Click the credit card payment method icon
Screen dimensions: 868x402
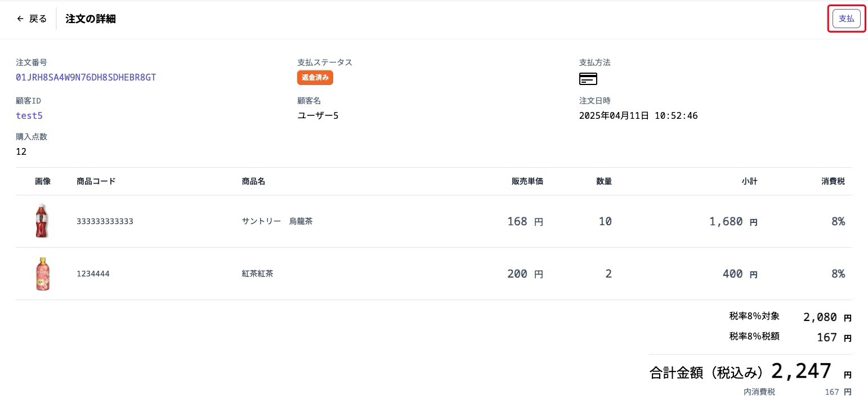588,79
